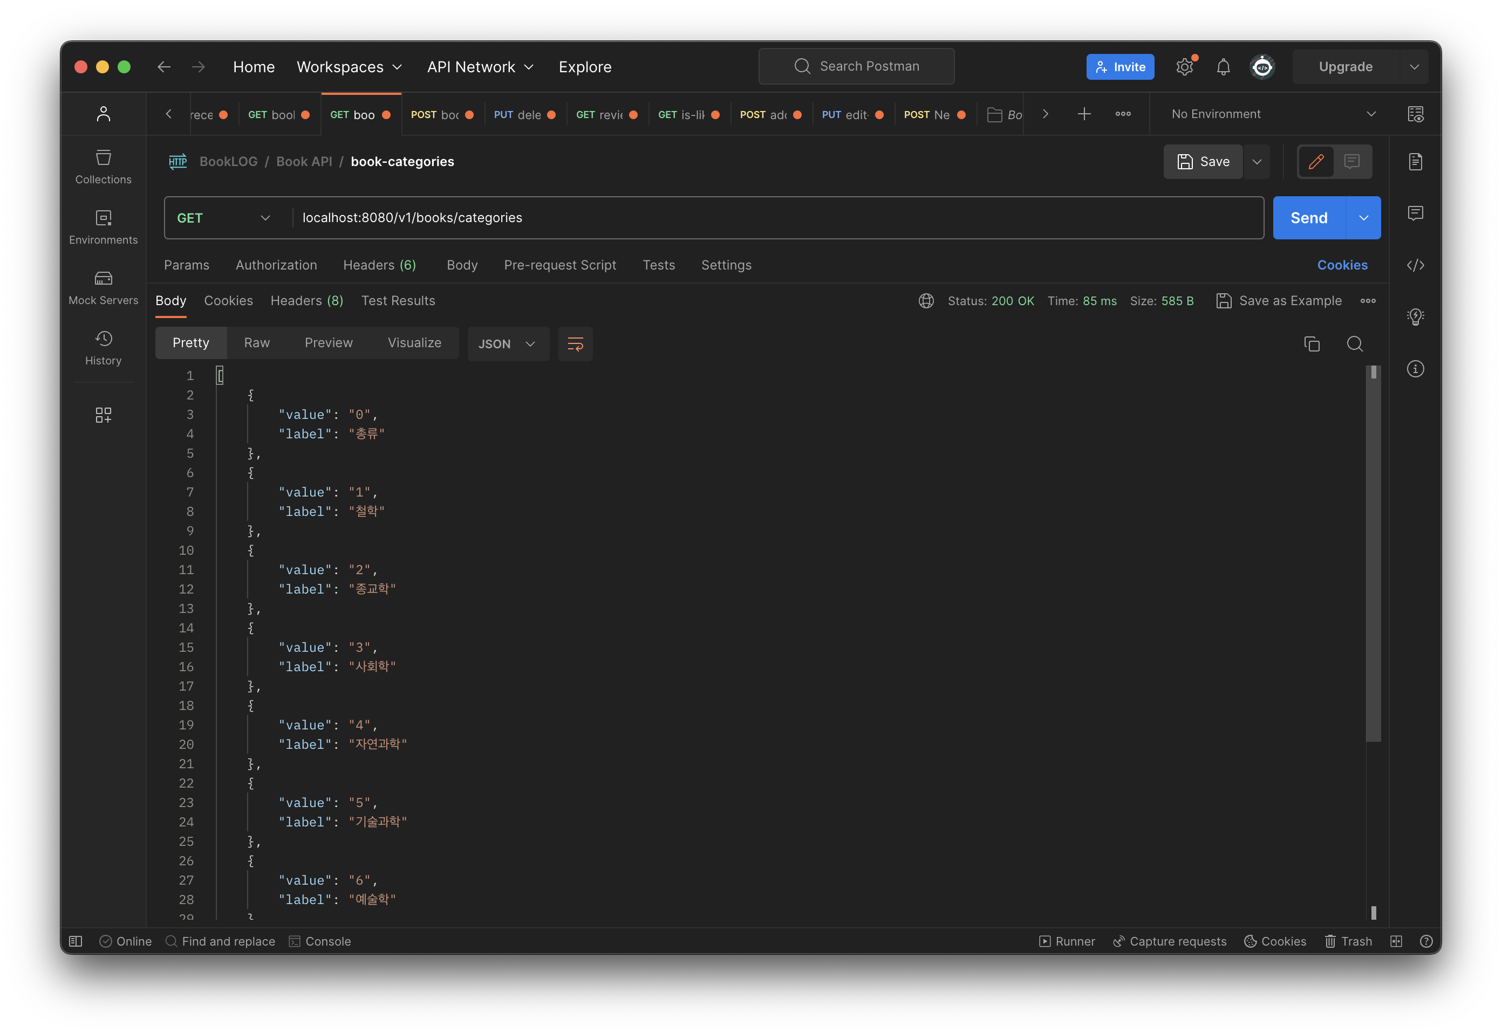Switch response view to Raw
1502x1034 pixels.
coord(257,343)
